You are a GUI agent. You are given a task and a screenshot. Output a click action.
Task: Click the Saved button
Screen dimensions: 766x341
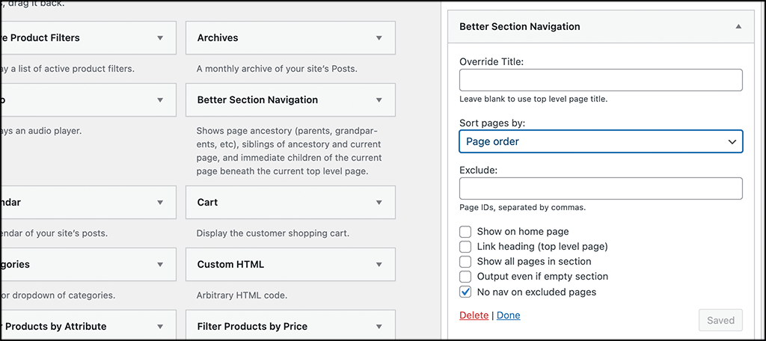[720, 321]
